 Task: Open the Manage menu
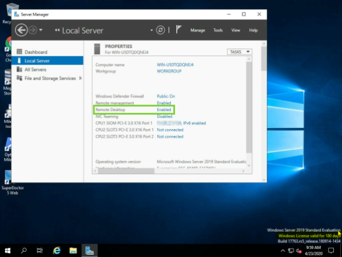197,30
